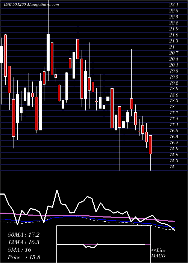Click the 15.9 price axis label
This screenshot has width=188, height=263.
click(x=173, y=149)
